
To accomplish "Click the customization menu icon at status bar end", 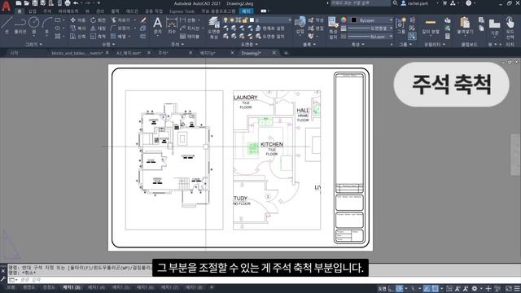I will 517,289.
